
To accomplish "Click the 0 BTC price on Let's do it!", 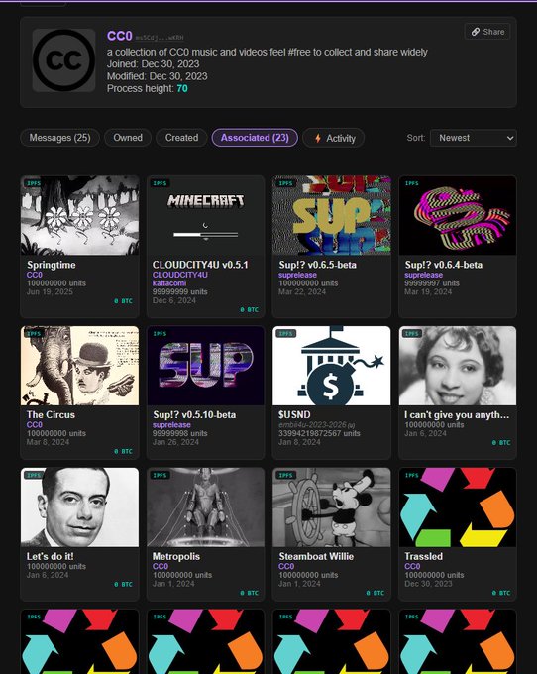I will (123, 584).
